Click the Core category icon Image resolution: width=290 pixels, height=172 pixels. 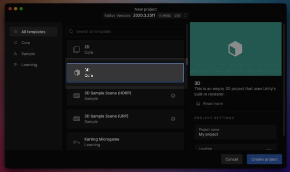pos(15,43)
